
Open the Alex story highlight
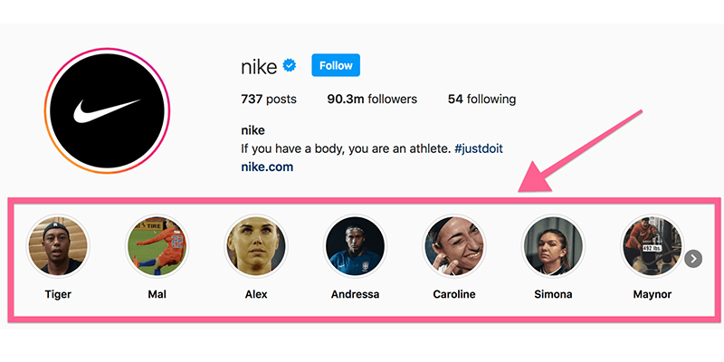[256, 246]
